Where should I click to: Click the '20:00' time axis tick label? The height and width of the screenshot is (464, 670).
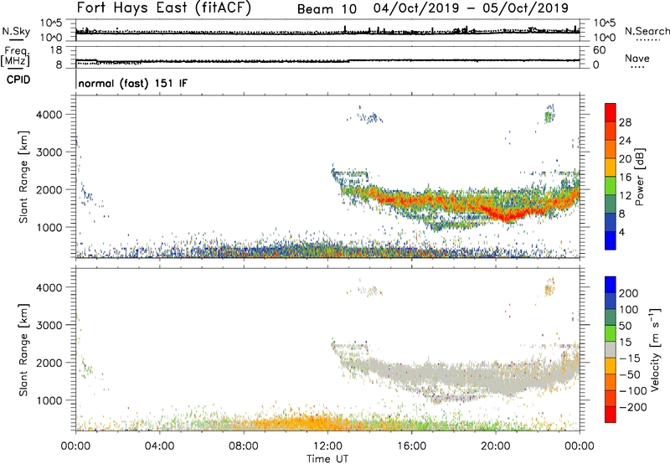click(495, 446)
